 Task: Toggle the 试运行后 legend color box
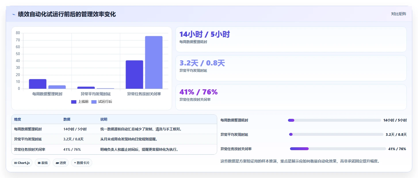94,102
